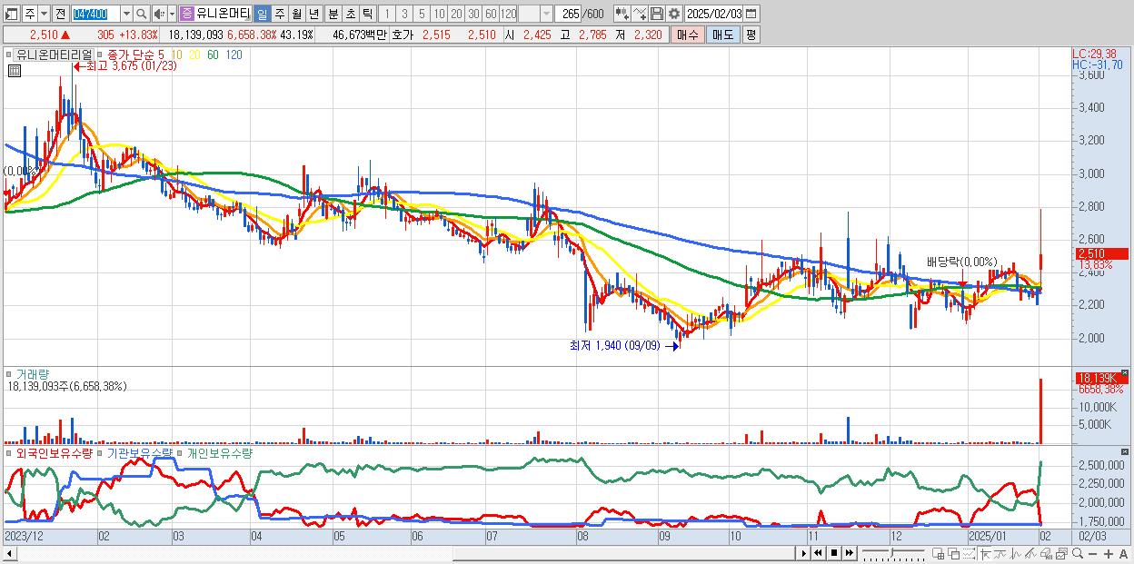1134x564 pixels.
Task: Open the calendar date picker icon
Action: click(x=751, y=14)
